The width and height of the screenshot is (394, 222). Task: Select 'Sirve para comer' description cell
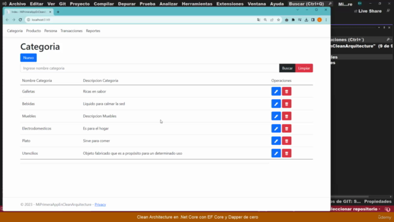[x=97, y=141]
